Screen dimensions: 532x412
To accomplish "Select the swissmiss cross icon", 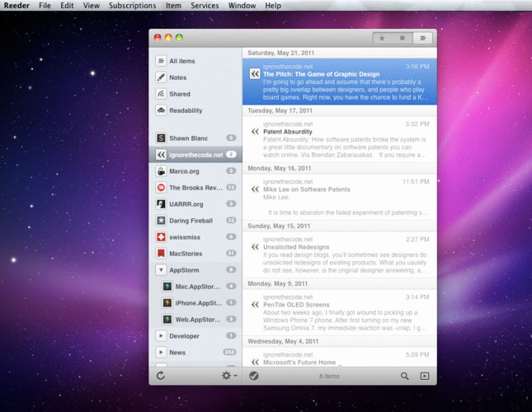I will click(x=161, y=236).
